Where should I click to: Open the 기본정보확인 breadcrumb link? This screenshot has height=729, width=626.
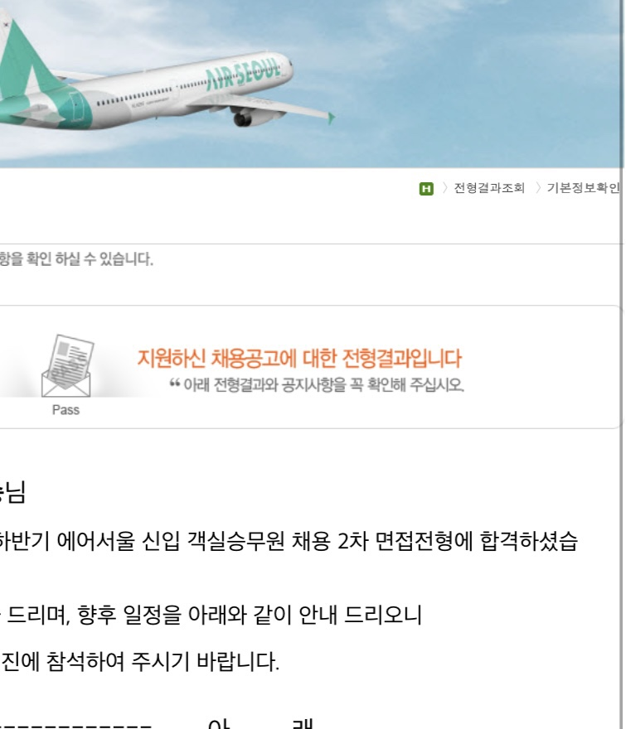pyautogui.click(x=583, y=188)
